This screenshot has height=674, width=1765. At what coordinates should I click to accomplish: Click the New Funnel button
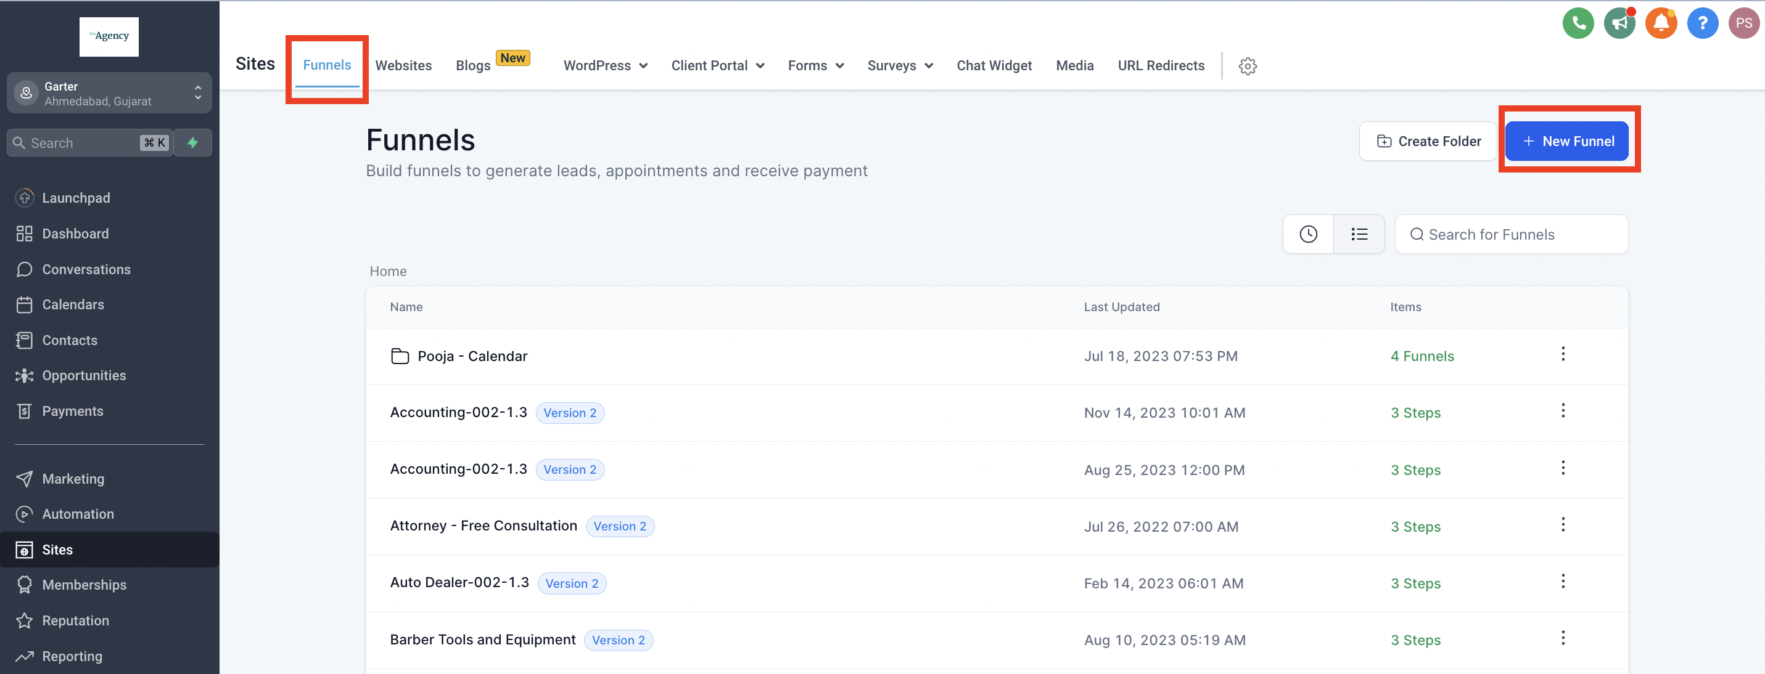tap(1566, 142)
